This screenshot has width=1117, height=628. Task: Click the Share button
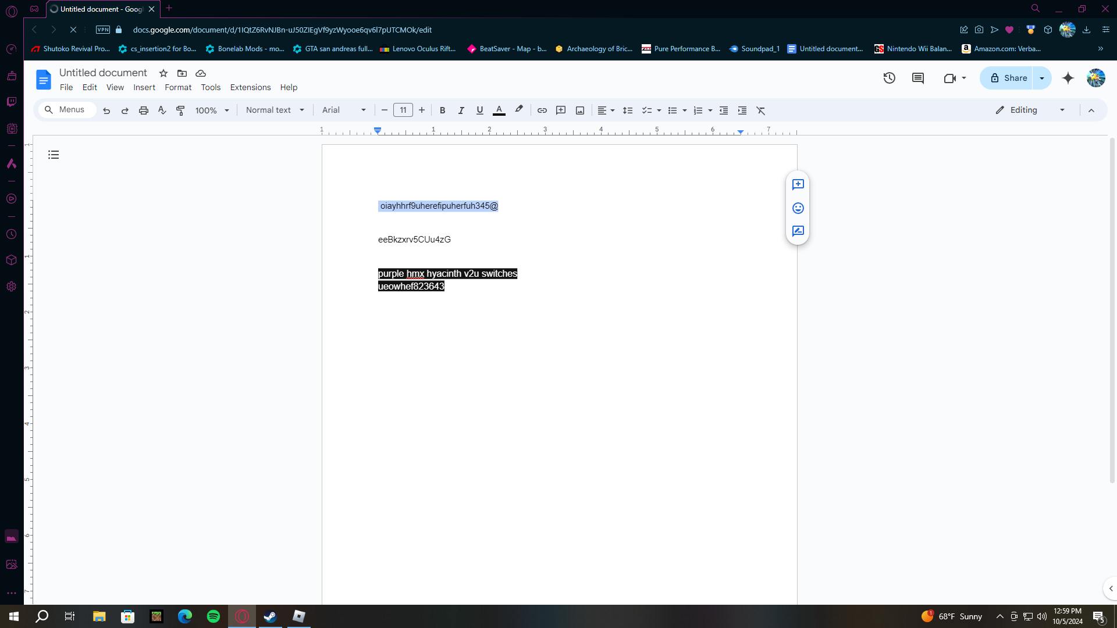1008,78
